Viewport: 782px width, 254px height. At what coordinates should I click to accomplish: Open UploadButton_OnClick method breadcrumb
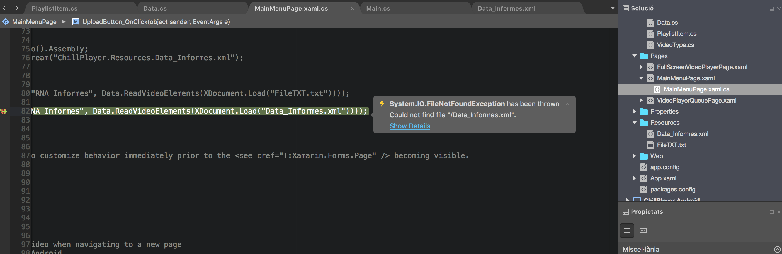(156, 22)
